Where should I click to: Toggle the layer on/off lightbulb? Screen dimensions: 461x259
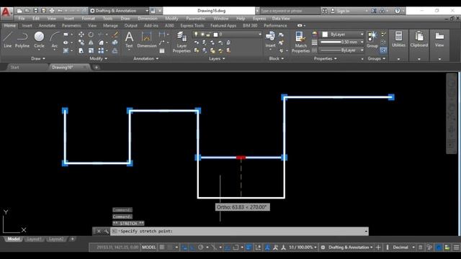(x=196, y=35)
